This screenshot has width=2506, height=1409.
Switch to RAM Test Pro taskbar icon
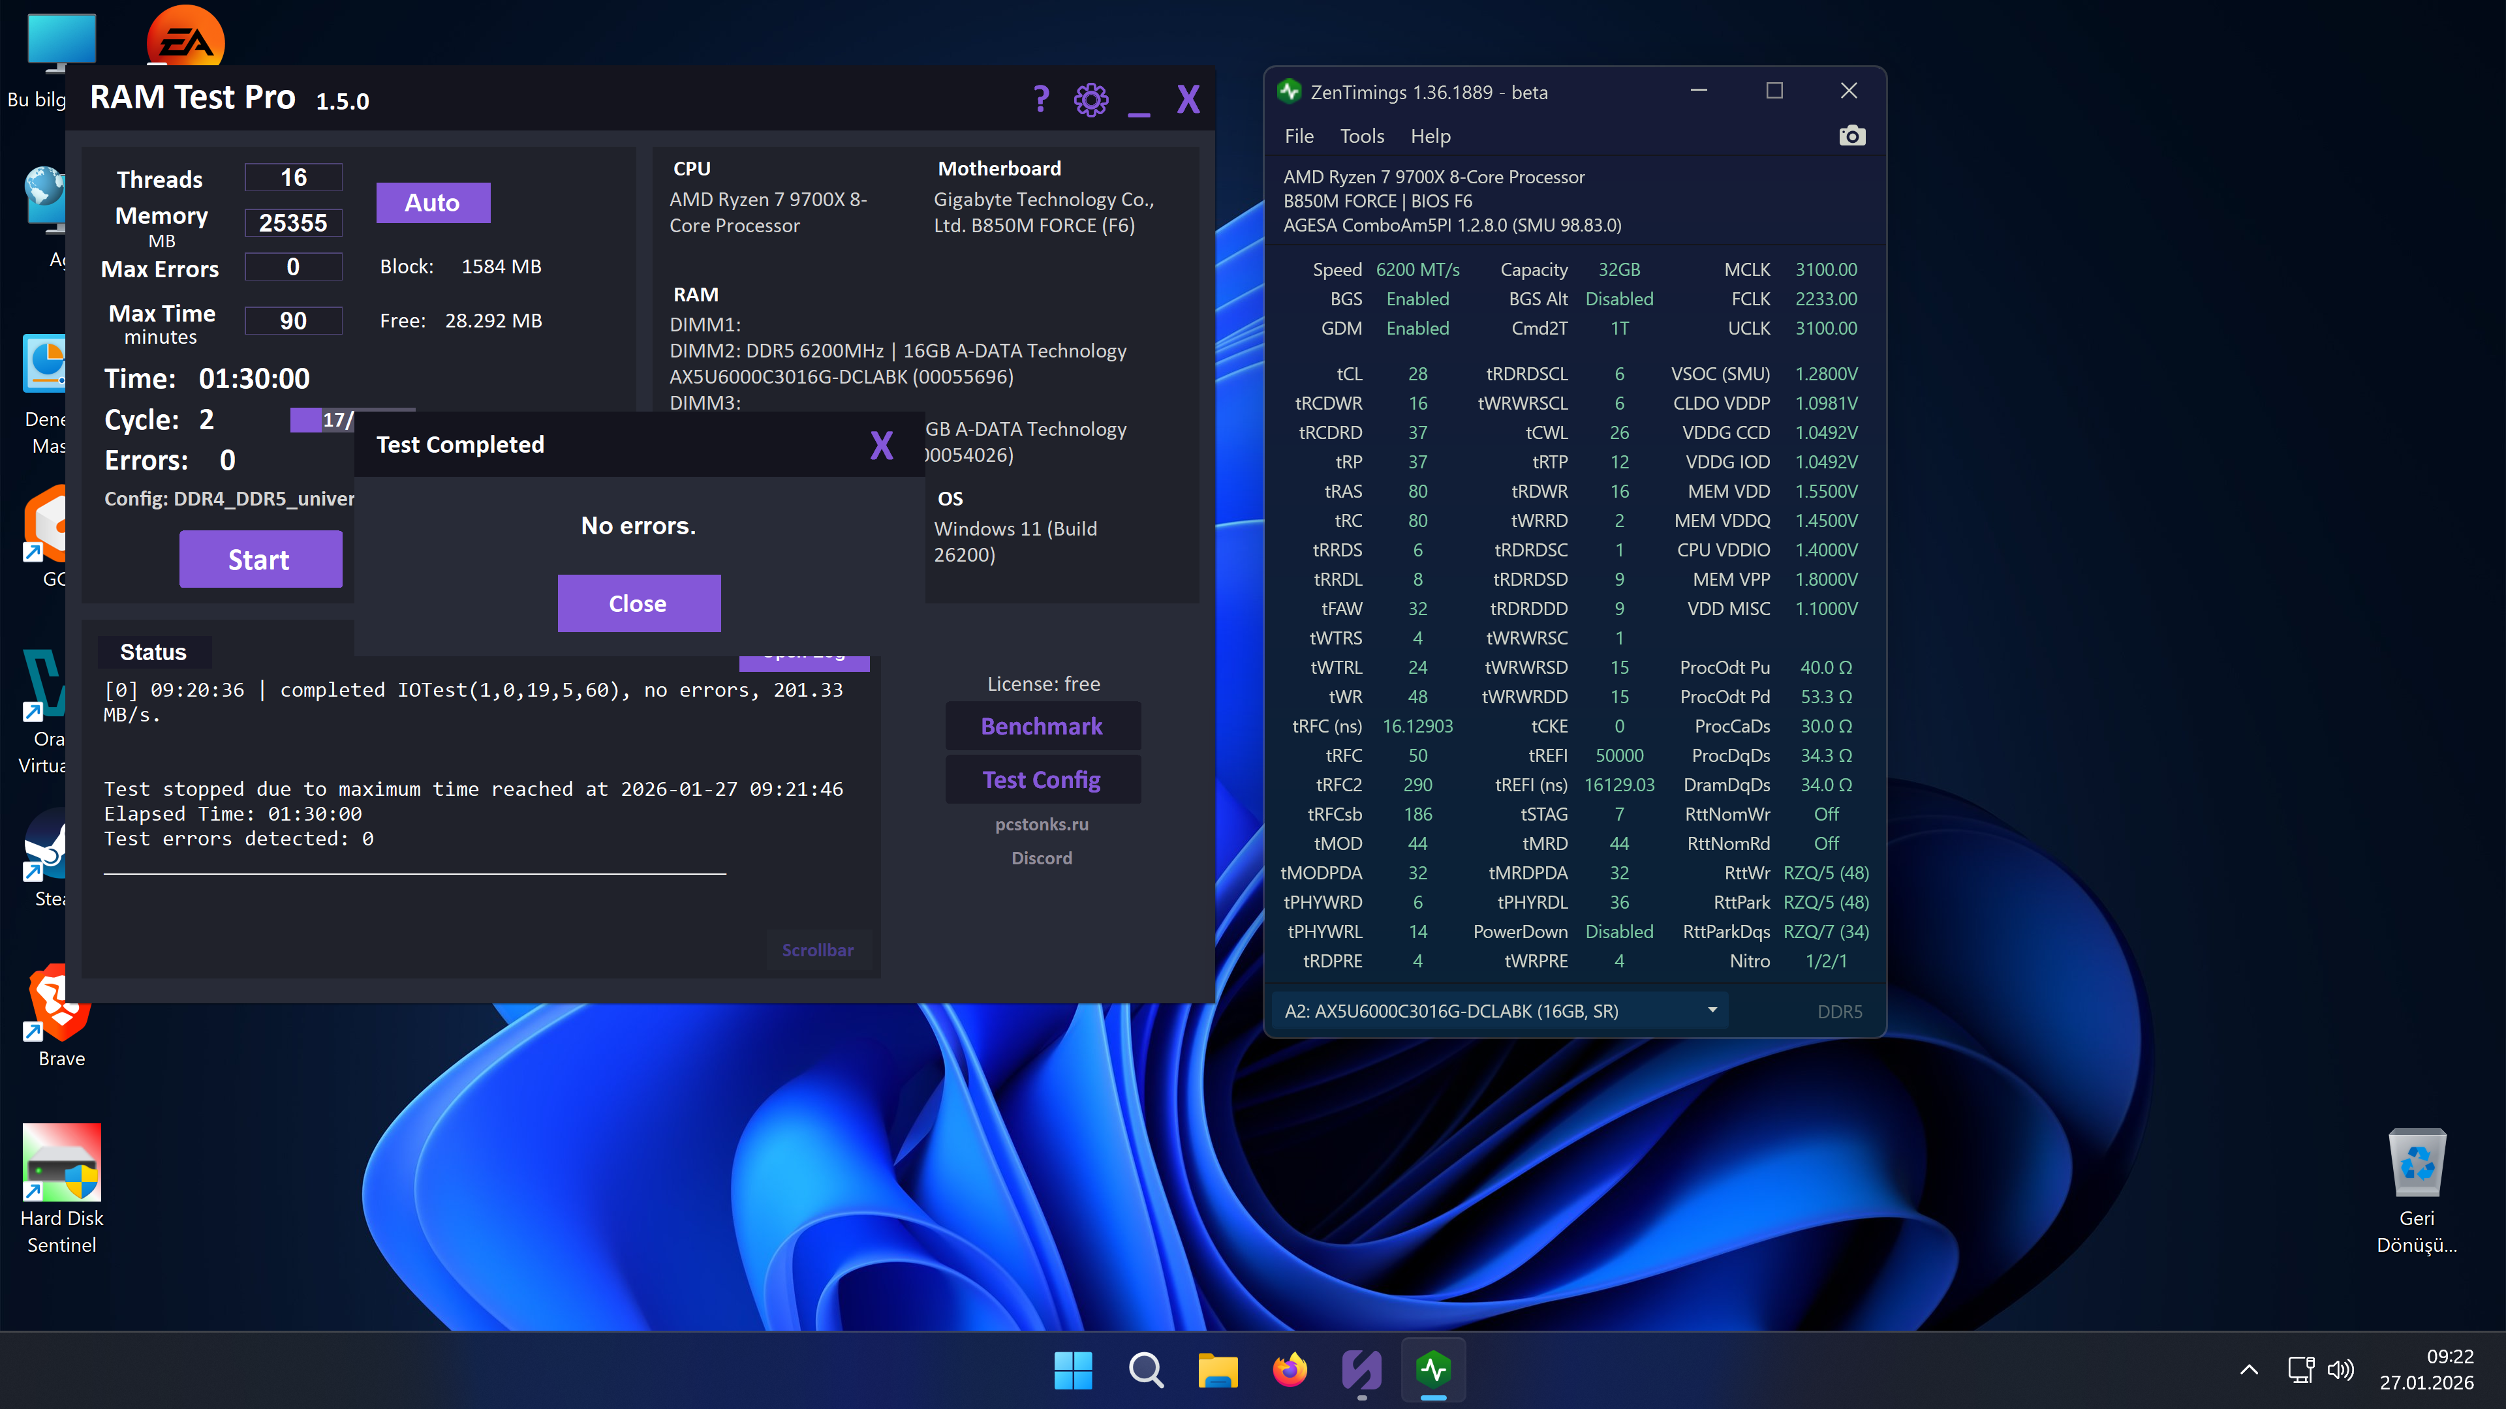coord(1362,1370)
